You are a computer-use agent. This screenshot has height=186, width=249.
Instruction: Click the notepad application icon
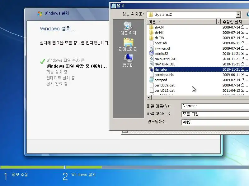click(152, 80)
